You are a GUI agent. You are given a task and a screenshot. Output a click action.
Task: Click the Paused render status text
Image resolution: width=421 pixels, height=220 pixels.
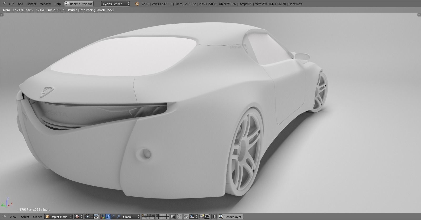[x=73, y=10]
